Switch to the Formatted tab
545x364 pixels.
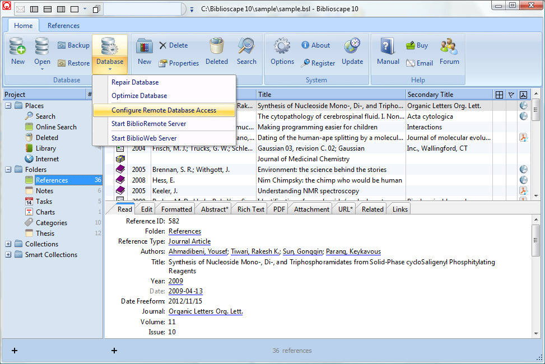176,209
